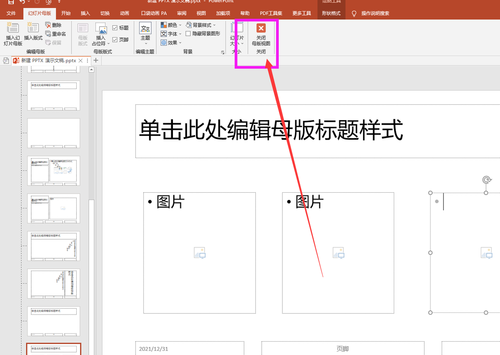Screen dimensions: 500x355
Task: Switch to the Insert (插入) tab
Action: click(85, 13)
